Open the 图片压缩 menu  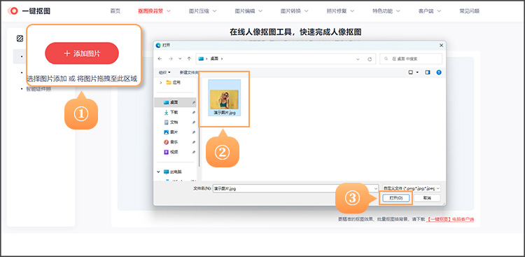202,11
